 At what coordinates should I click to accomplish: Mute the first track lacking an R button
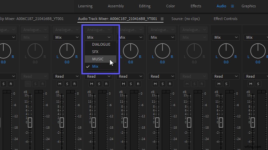219,84
